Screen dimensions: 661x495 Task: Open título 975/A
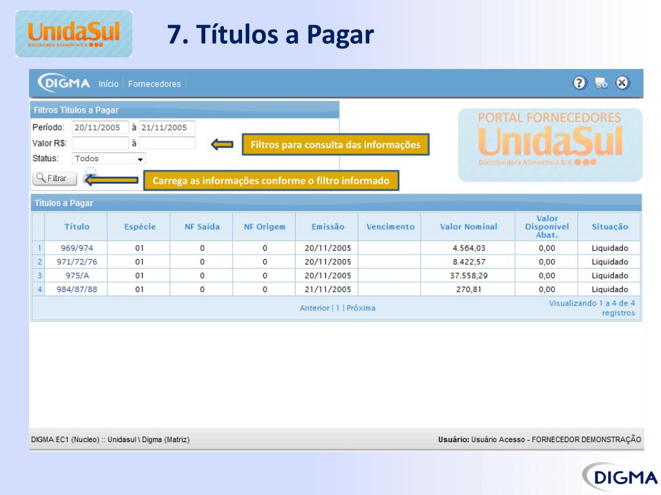[x=77, y=276]
